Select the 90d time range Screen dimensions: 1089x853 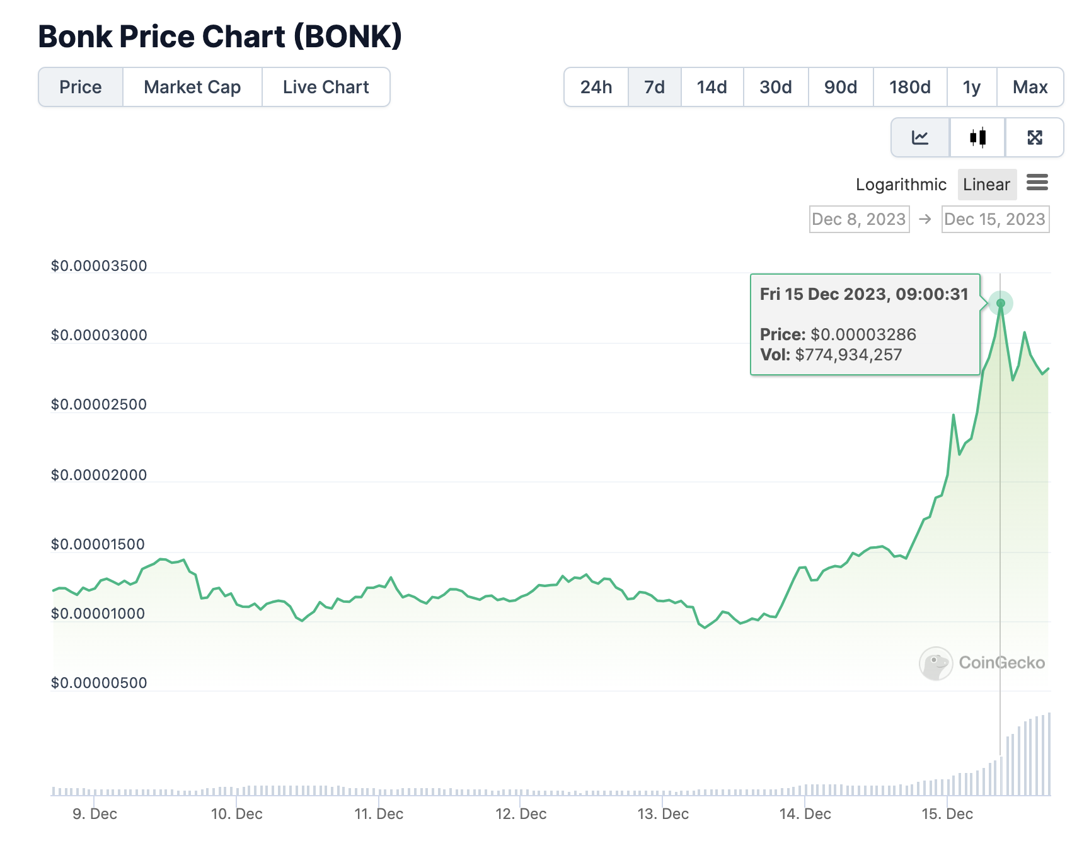click(x=841, y=87)
